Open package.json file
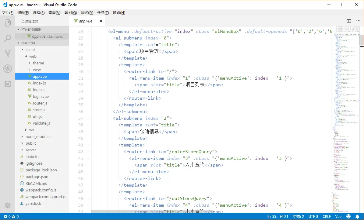Screen dimensions: 364x220 (x=42, y=177)
